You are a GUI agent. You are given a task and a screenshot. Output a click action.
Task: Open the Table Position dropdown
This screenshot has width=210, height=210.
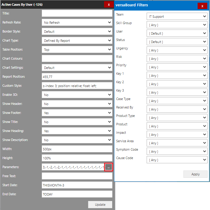pos(77,50)
